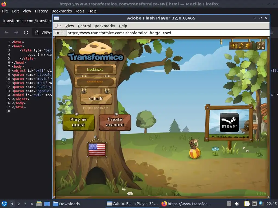Click the padlock site info icon

[37, 32]
